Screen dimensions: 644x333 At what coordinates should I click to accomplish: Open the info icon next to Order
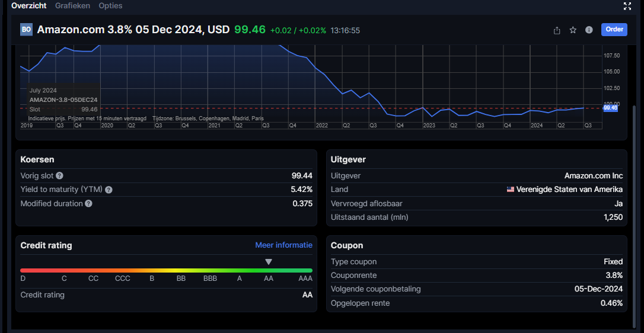pos(589,30)
